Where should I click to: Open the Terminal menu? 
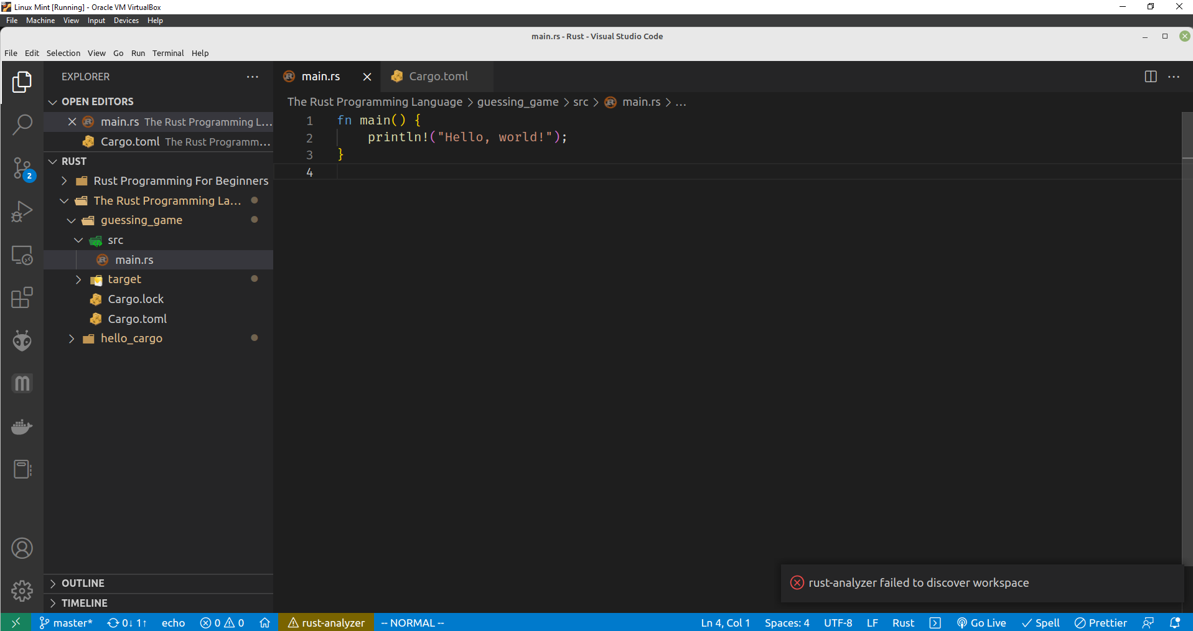pos(168,53)
